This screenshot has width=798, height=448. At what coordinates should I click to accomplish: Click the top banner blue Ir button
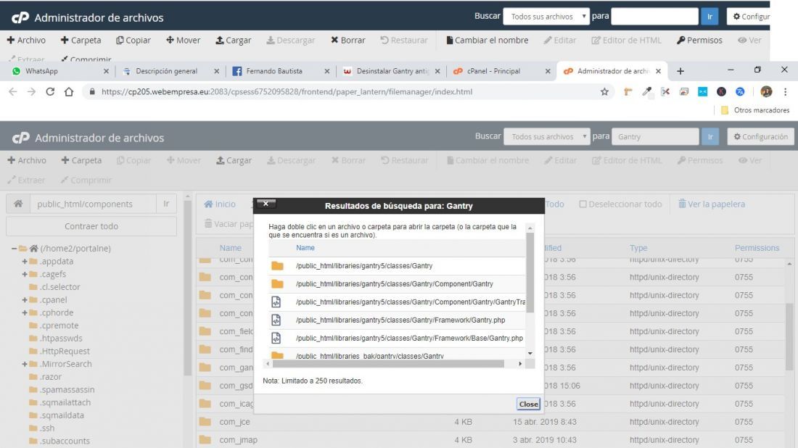709,16
